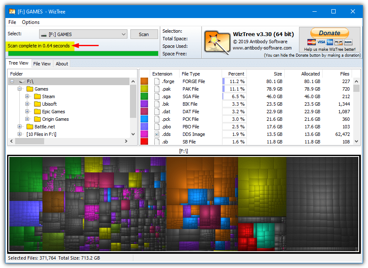368x268 pixels.
Task: Click the .sb file type icon
Action: point(157,142)
